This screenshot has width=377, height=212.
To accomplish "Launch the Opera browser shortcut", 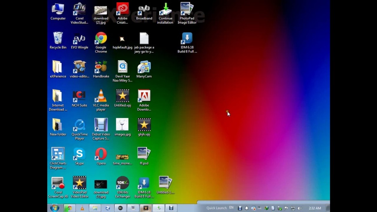I will coord(101,156).
